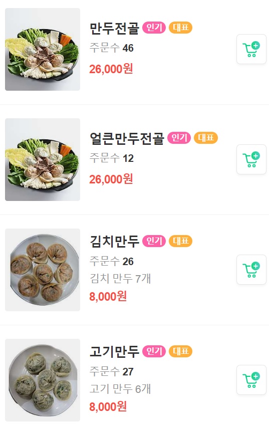Select the 얼큰만두전골 menu title
This screenshot has width=269, height=428.
127,138
